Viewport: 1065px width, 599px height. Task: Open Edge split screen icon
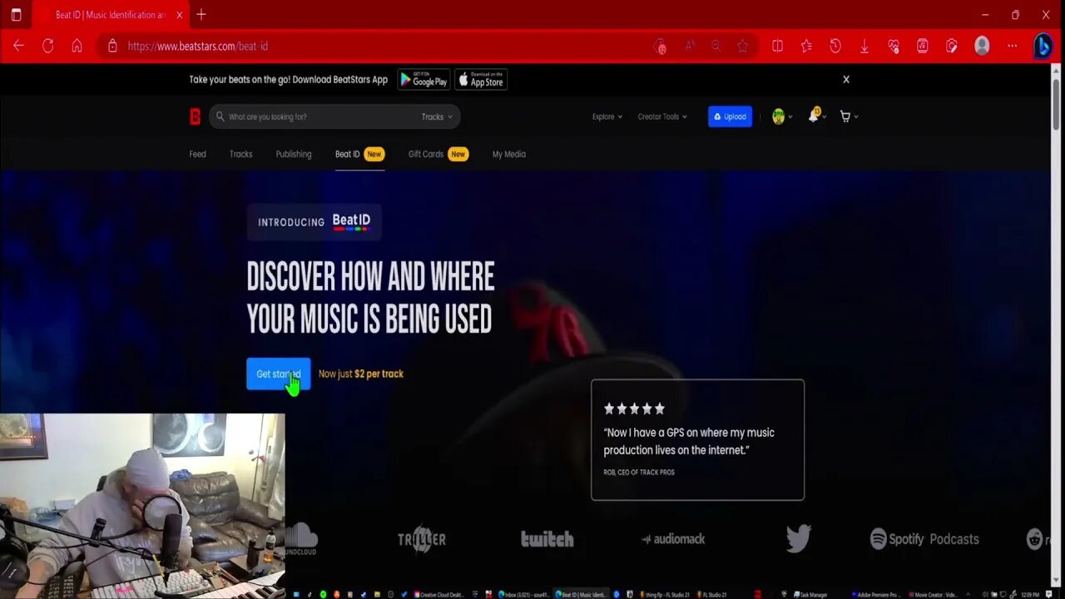tap(777, 46)
